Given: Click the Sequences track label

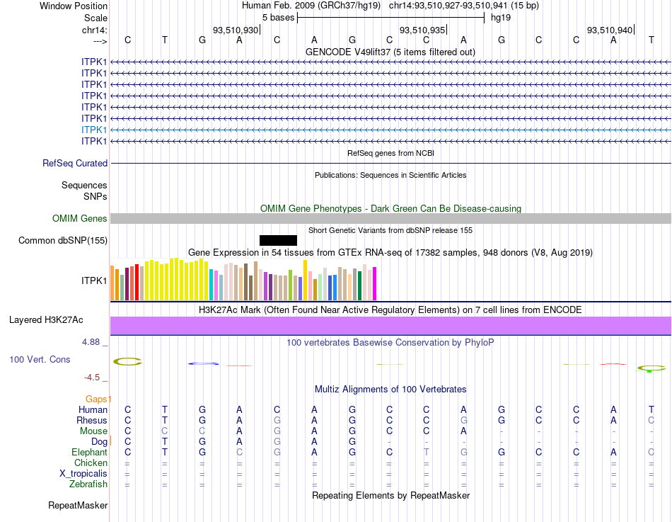Looking at the screenshot, I should (84, 185).
